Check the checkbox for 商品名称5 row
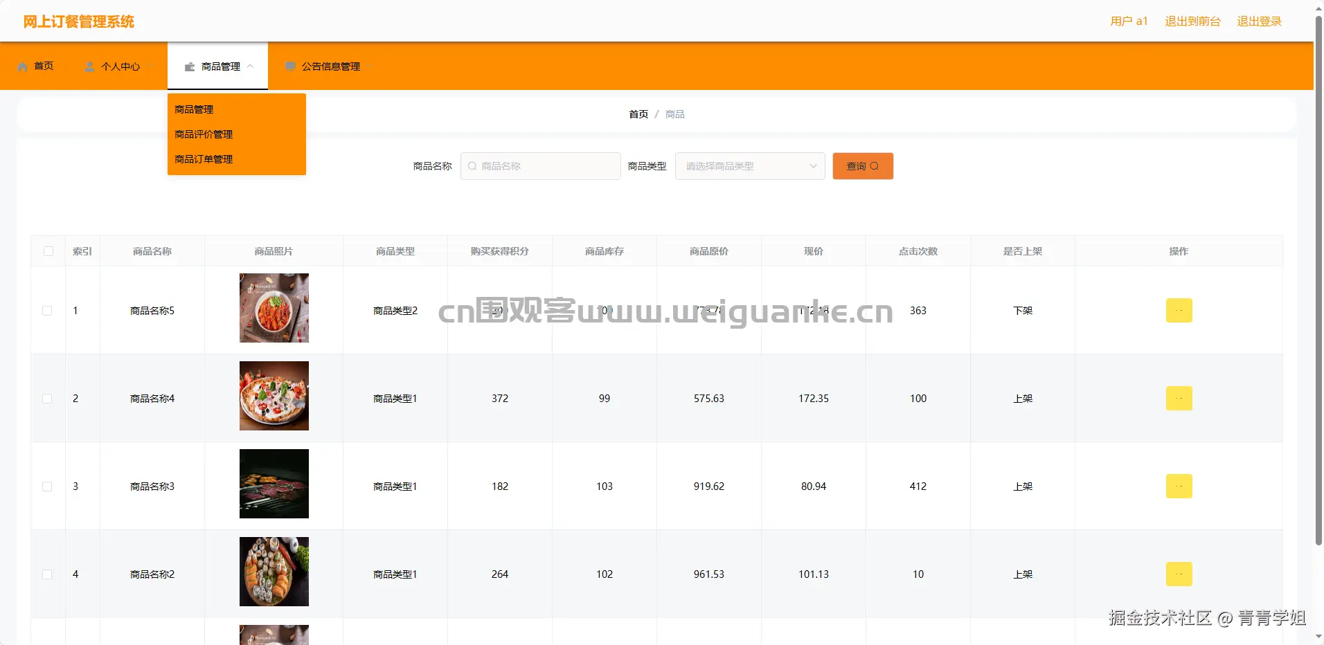1324x645 pixels. [47, 311]
